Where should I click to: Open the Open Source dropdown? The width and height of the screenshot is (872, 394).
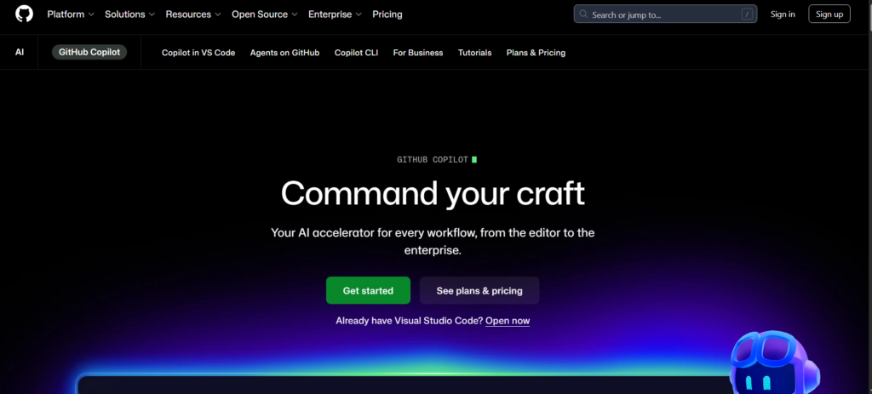pos(265,14)
